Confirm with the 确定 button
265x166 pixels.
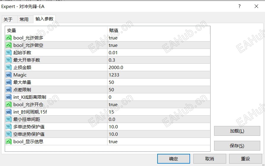(x=174, y=159)
